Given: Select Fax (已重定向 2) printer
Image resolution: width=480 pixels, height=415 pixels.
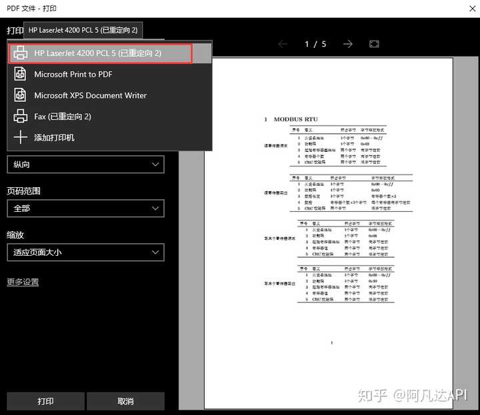Looking at the screenshot, I should pos(109,117).
